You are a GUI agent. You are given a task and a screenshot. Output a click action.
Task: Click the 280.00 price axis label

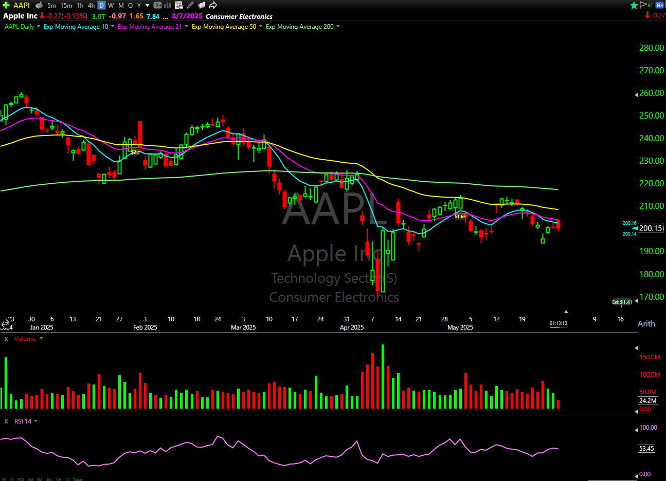[652, 48]
